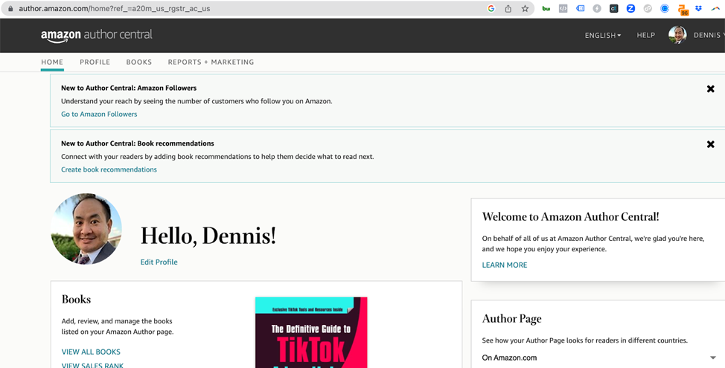Click the share page icon
The image size is (725, 368).
coord(508,8)
